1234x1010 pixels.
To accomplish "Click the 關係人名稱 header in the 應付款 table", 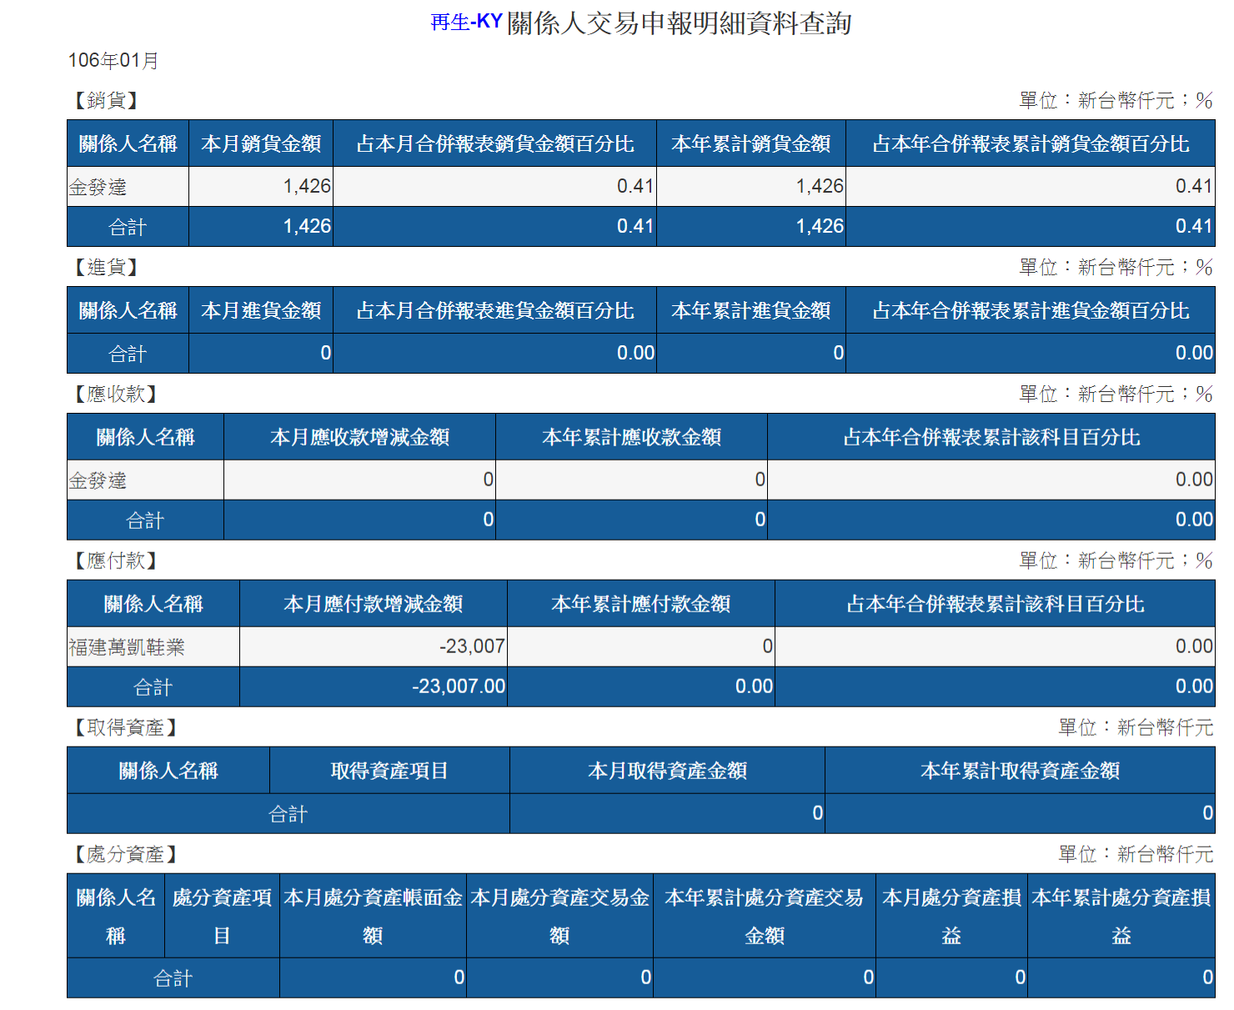I will (153, 604).
